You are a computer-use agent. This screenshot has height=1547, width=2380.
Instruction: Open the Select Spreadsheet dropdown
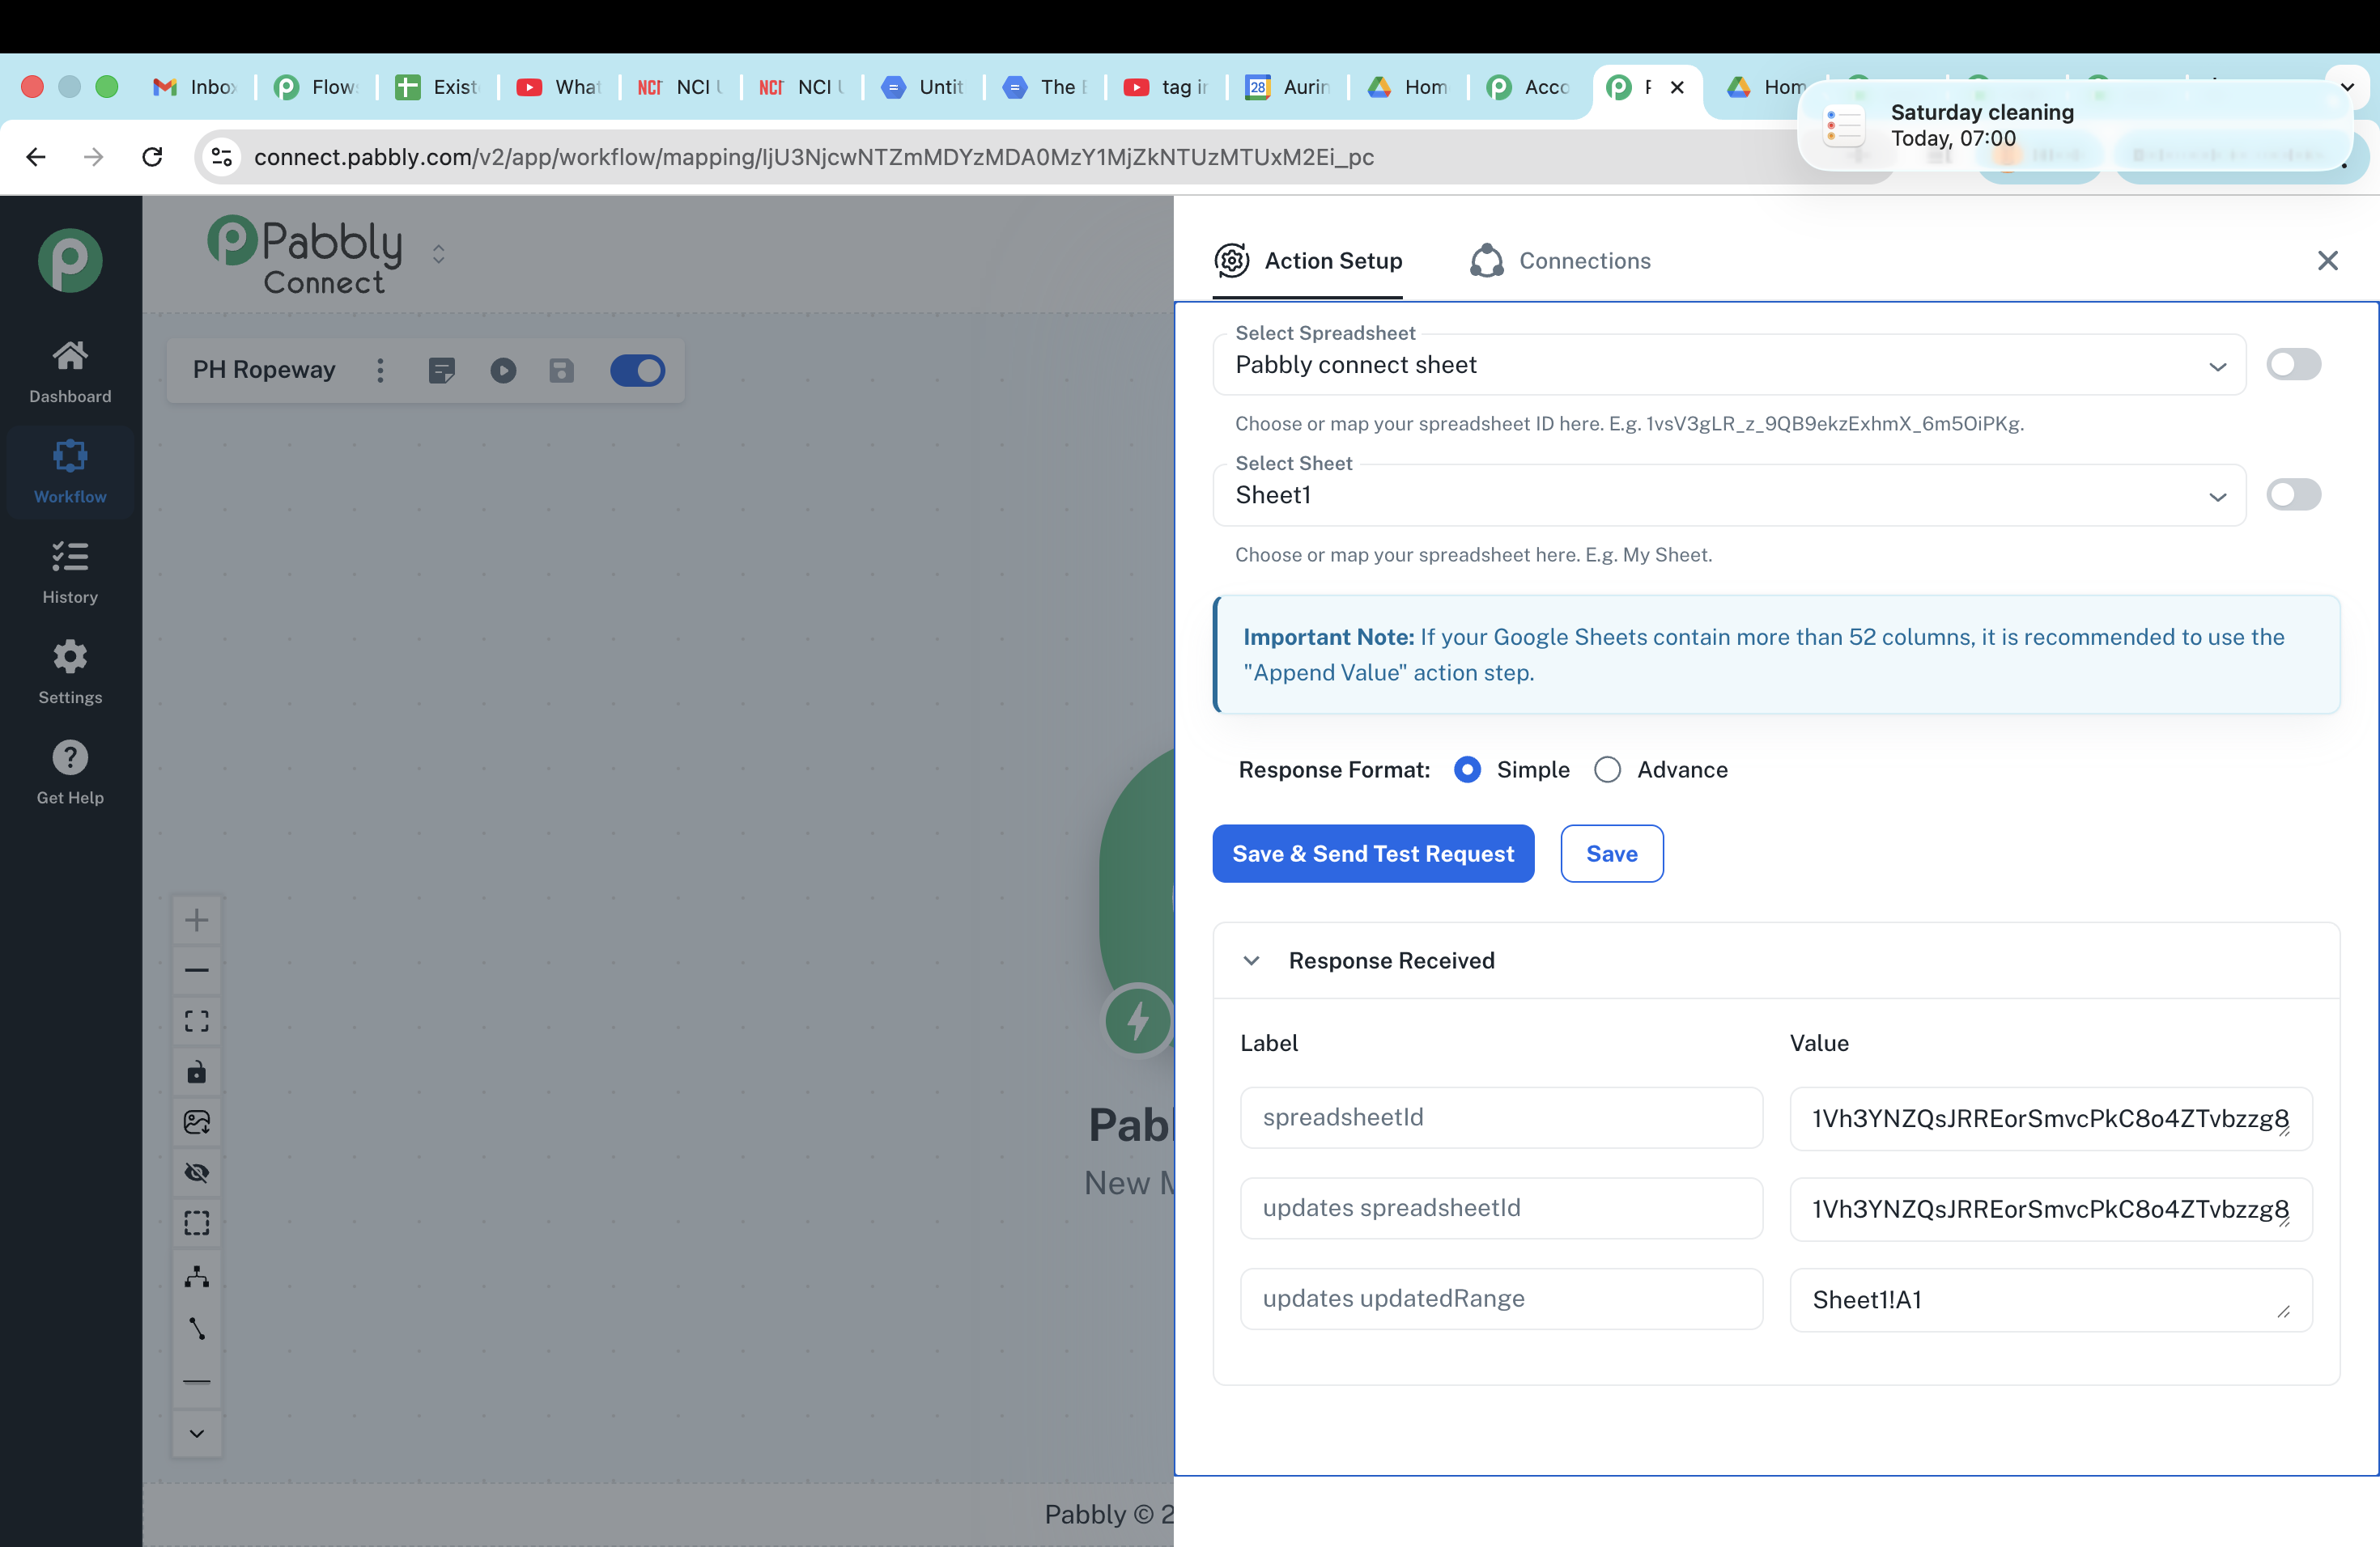(1729, 365)
